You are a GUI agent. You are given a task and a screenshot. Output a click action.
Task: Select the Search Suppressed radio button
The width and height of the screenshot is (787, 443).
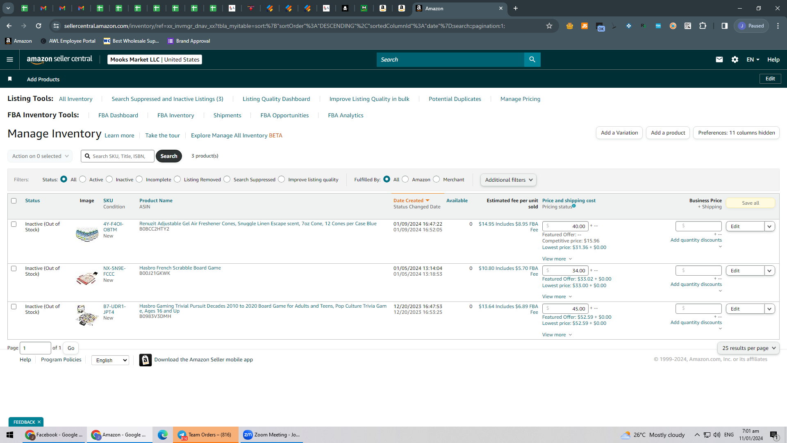click(227, 179)
